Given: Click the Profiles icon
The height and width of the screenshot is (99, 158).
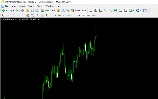Looking at the screenshot, I should [x=10, y=10].
